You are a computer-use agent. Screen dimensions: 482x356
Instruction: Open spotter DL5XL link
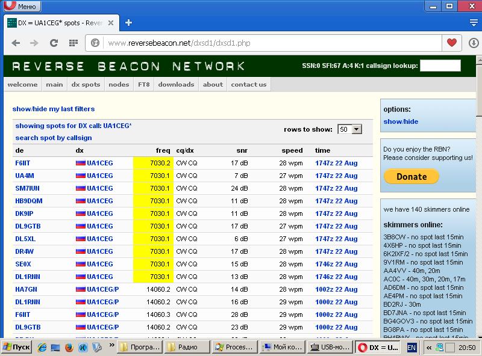[x=25, y=239]
